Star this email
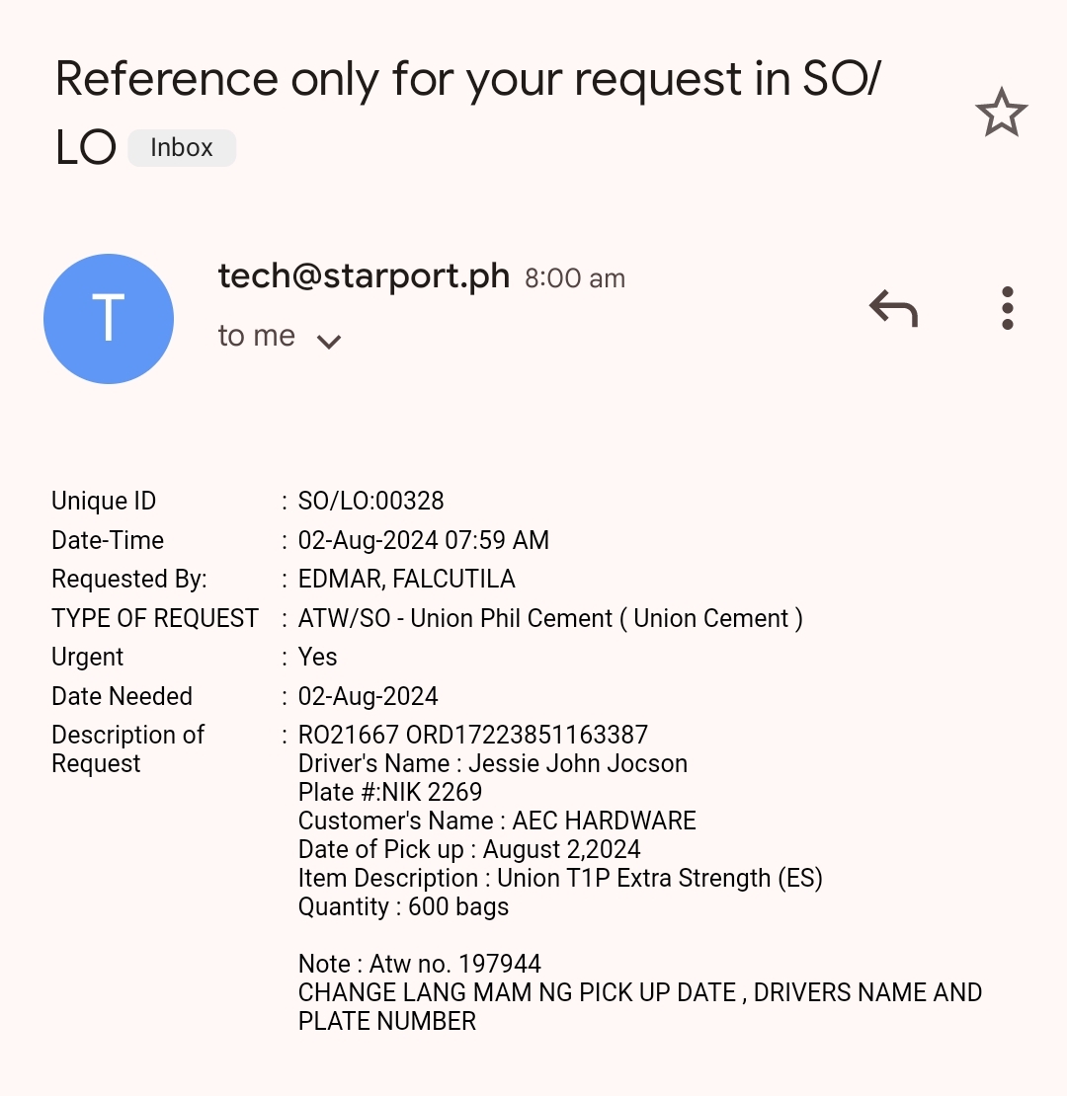 point(1001,113)
